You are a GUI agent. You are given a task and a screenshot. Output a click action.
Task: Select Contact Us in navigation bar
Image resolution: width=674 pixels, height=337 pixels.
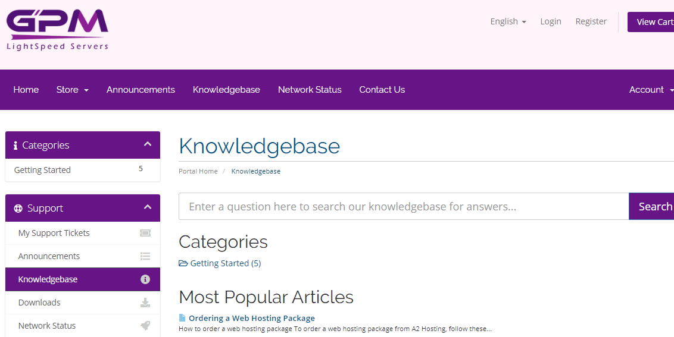pyautogui.click(x=382, y=90)
